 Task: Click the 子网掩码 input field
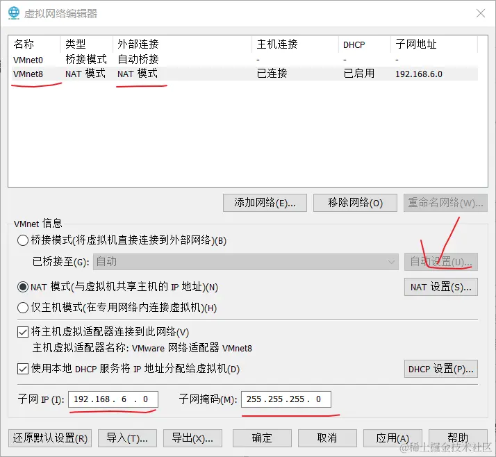pyautogui.click(x=286, y=399)
